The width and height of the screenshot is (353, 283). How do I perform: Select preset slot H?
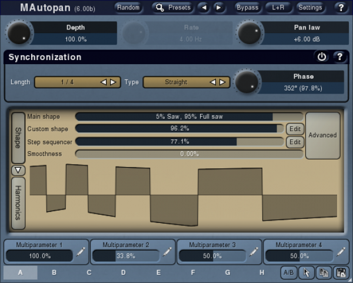(x=262, y=272)
